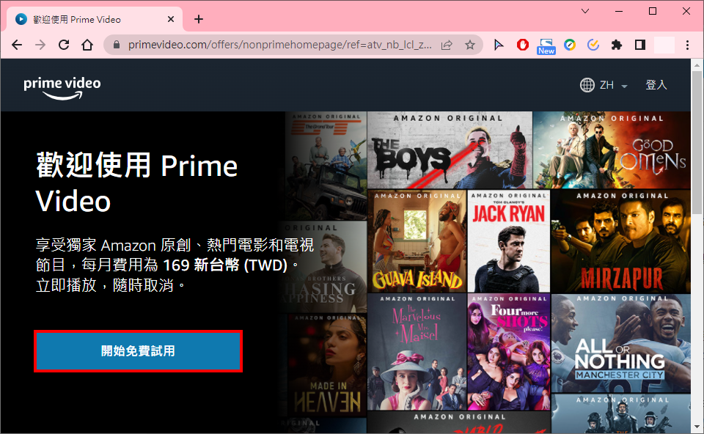Viewport: 704px width, 434px height.
Task: Click the Jack Ryan poster thumbnail
Action: click(509, 241)
